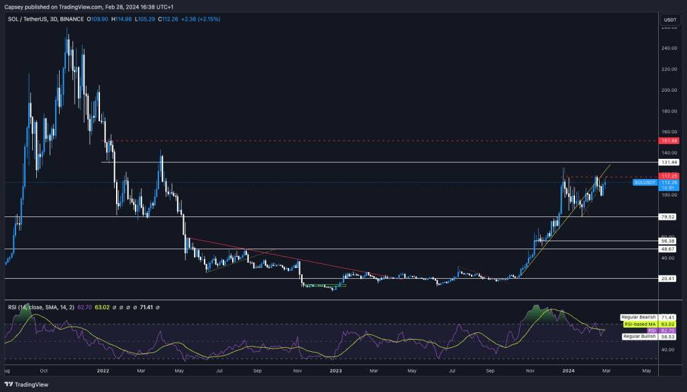Screen dimensions: 687x392
Task: Click the Regular Bearish indicator label
Action: pos(639,317)
